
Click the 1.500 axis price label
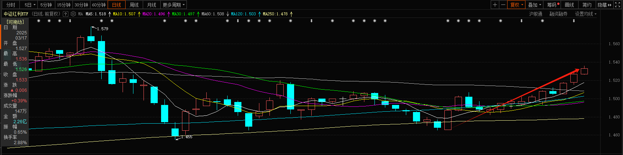[x=614, y=99]
